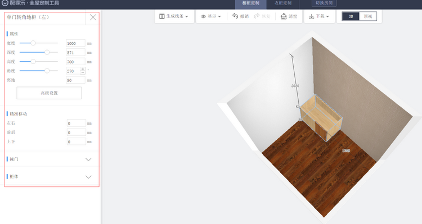Viewport: 422px width, 224px height.
Task: Open the 生成线条 dropdown
Action: point(174,16)
